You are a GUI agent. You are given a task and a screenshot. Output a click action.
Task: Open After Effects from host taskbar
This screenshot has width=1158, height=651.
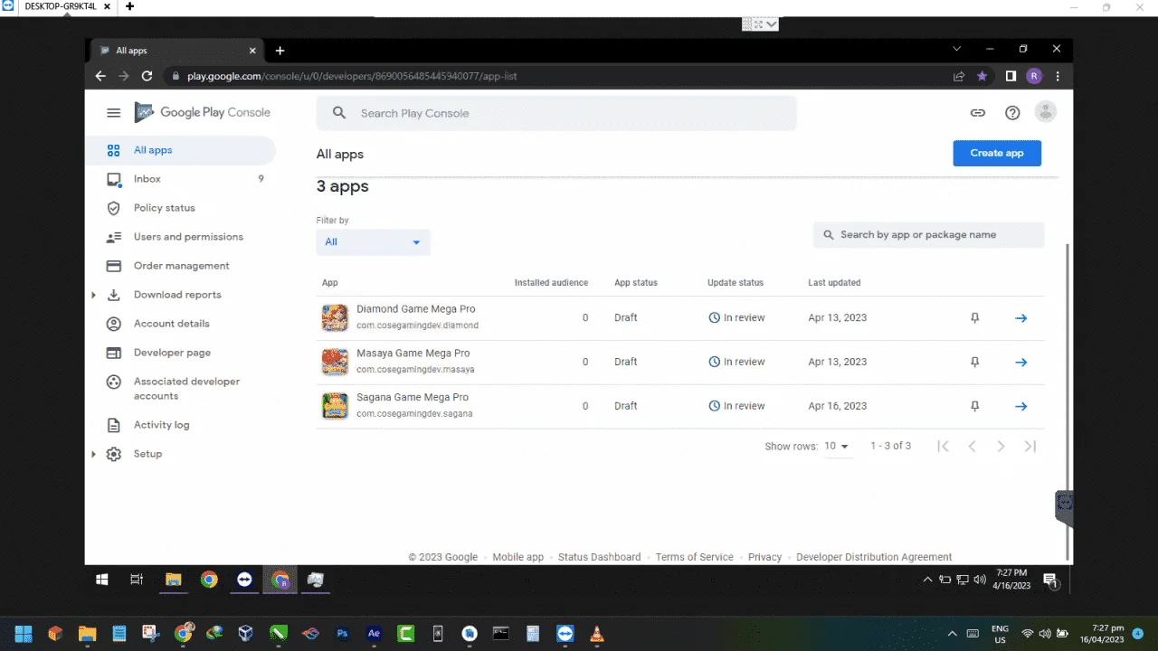coord(374,633)
